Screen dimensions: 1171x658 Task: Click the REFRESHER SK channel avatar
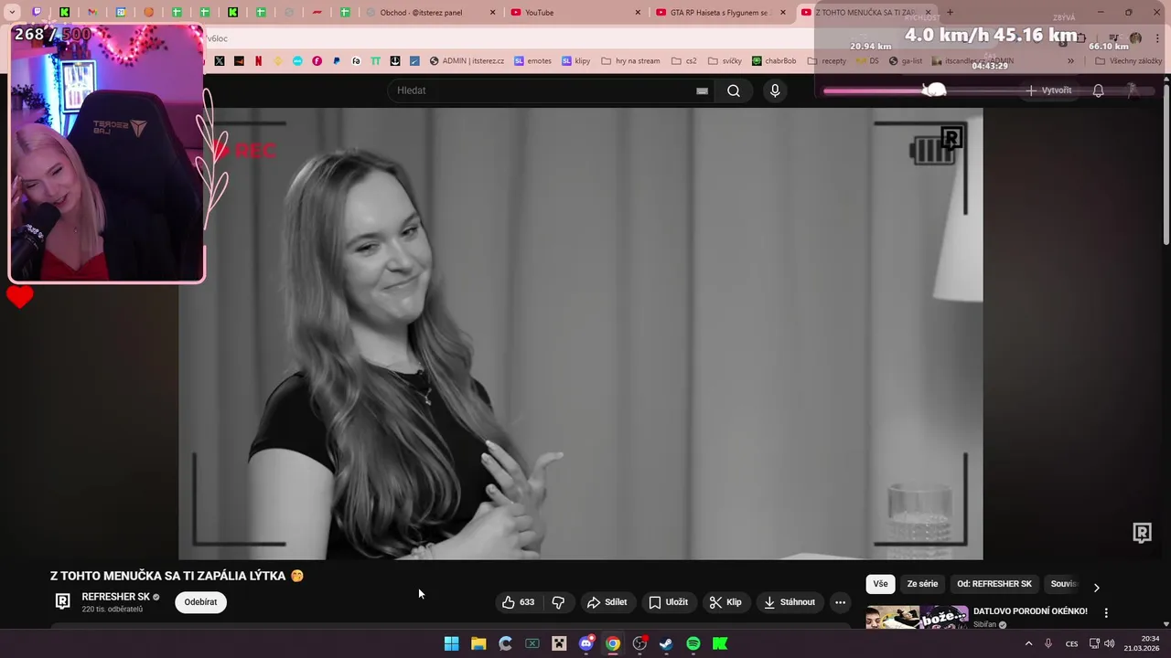point(62,601)
